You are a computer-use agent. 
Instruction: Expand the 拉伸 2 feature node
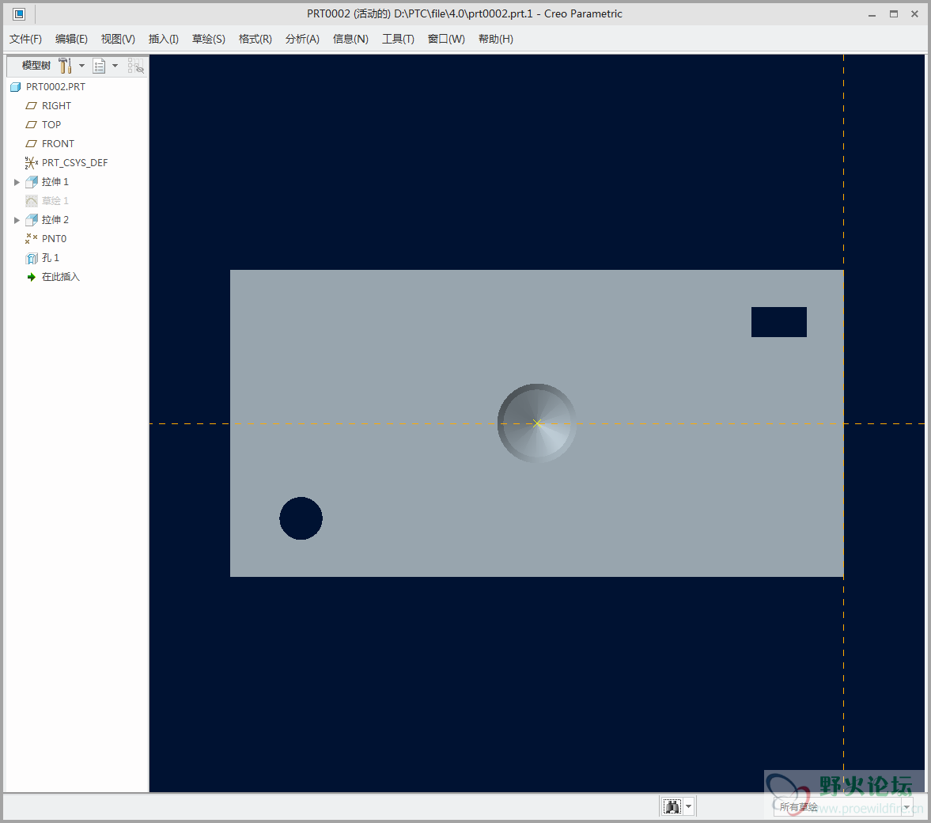pyautogui.click(x=17, y=220)
